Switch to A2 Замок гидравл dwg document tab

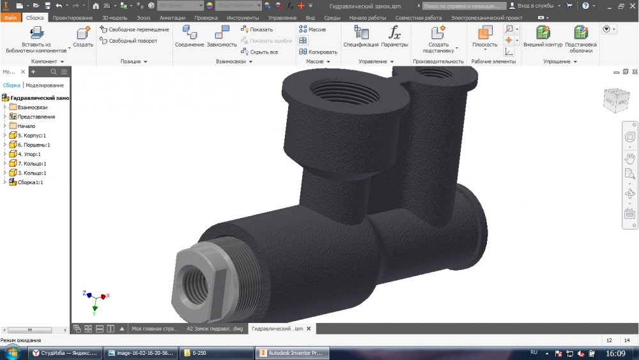(x=215, y=328)
